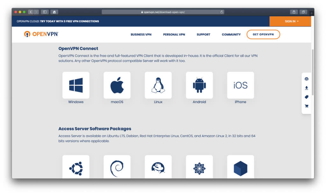The width and height of the screenshot is (326, 194).
Task: Click the GET OPENVPN button
Action: pos(263,34)
